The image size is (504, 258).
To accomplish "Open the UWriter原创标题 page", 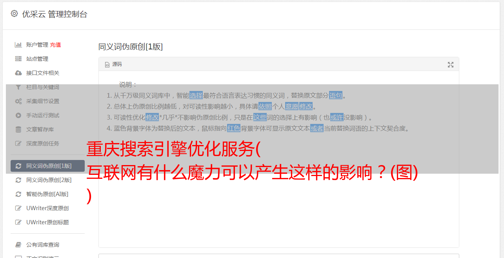I will 47,222.
